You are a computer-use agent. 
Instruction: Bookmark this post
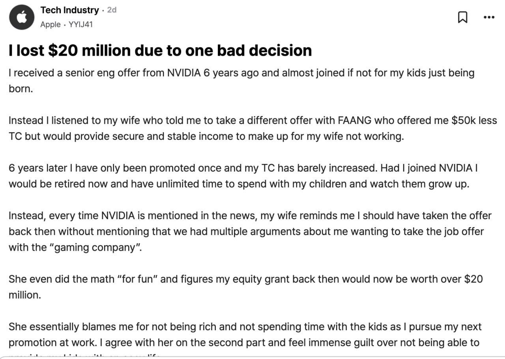click(462, 17)
